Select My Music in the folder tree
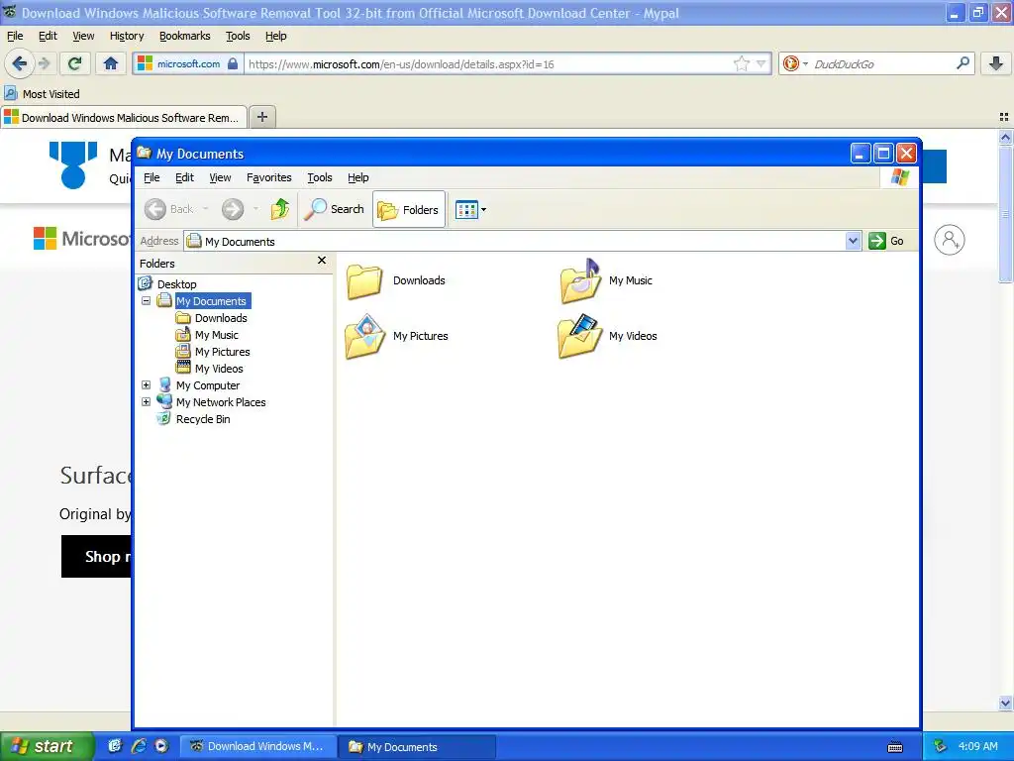This screenshot has height=761, width=1014. 216,335
